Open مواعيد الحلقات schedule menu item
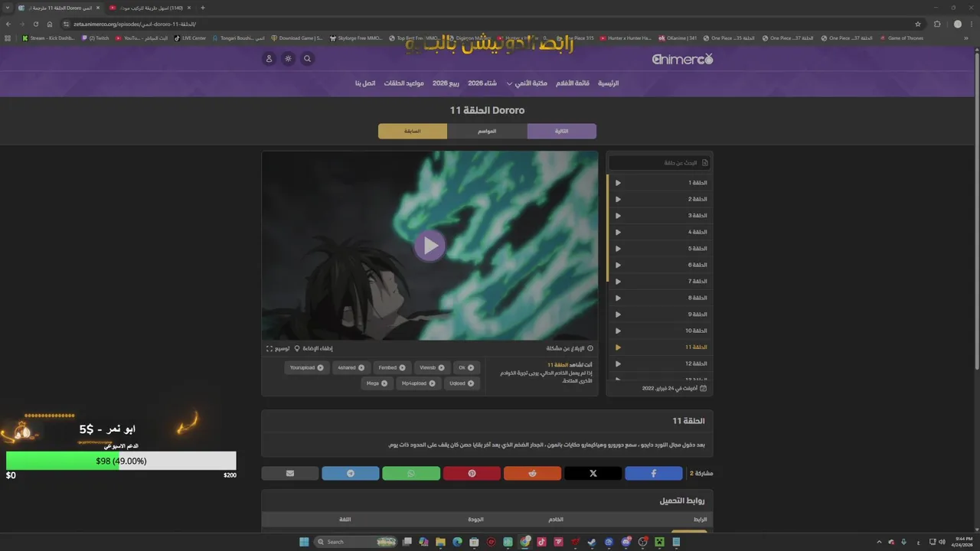This screenshot has height=551, width=980. (x=403, y=83)
